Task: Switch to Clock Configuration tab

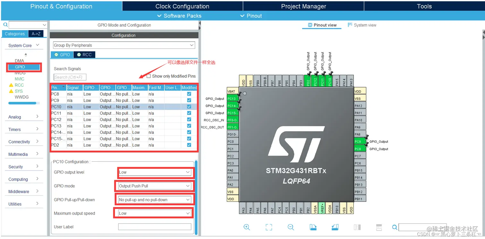Action: [182, 6]
